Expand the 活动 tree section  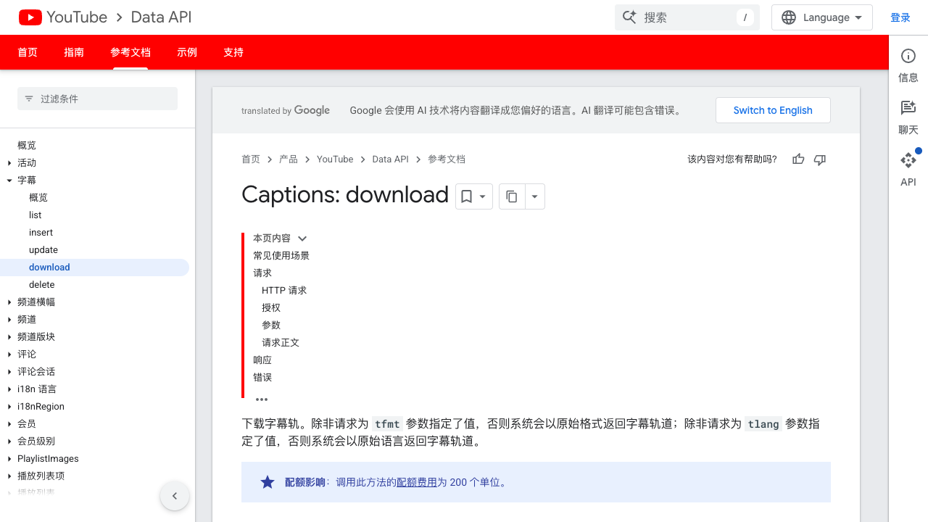(9, 163)
